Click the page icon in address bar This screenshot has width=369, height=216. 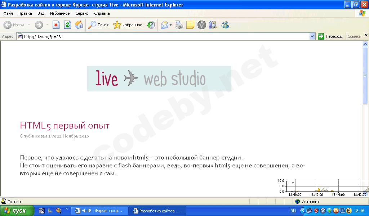(x=20, y=36)
